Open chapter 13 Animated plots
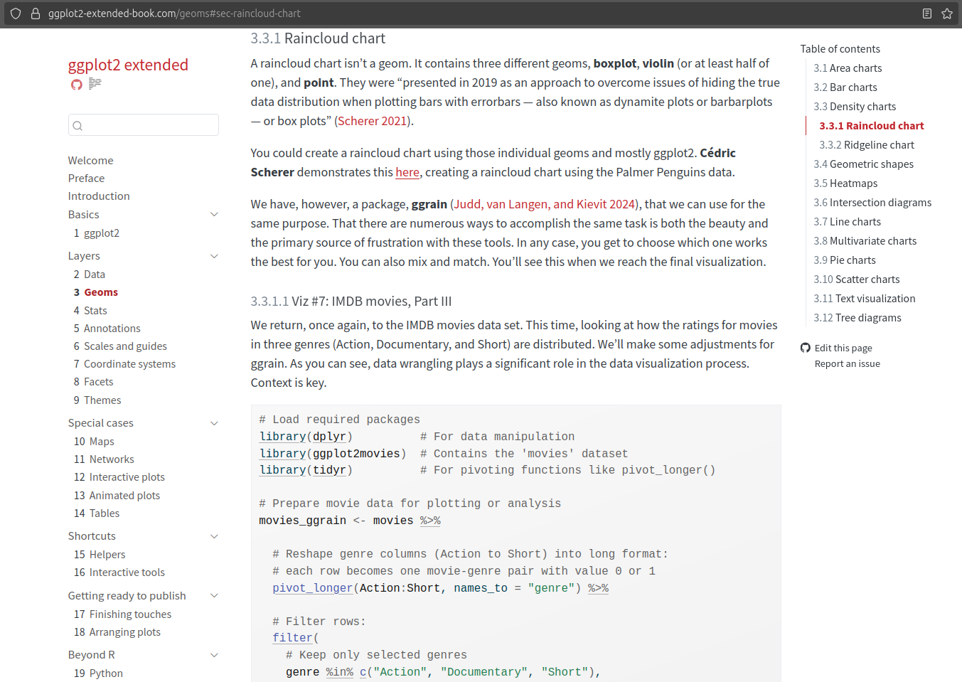This screenshot has height=682, width=962. click(x=117, y=496)
